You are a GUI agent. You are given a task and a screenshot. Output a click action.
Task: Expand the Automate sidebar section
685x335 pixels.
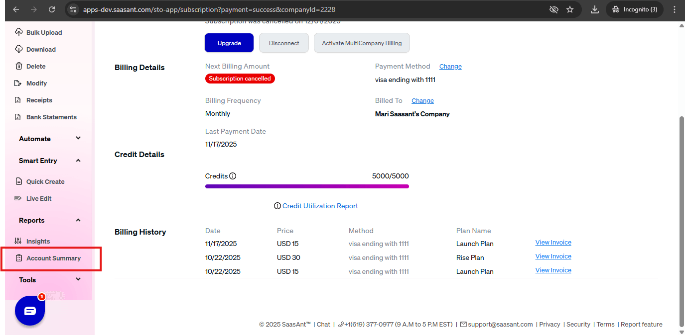(78, 138)
